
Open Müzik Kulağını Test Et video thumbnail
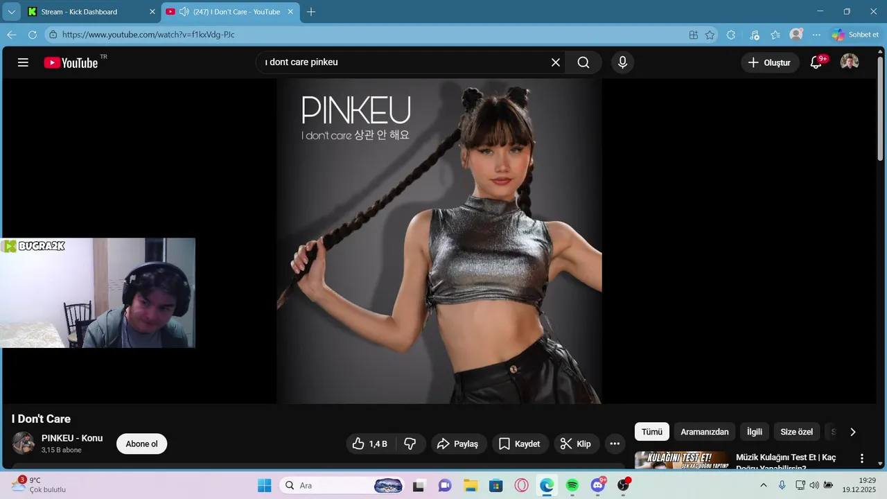coord(682,460)
